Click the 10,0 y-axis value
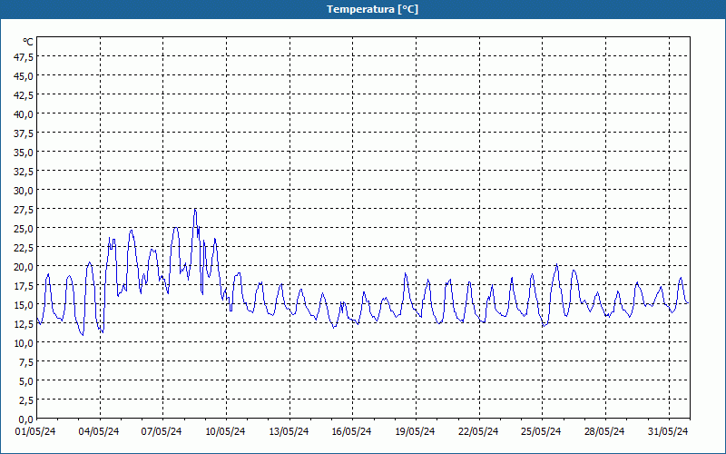Screen dimensions: 726x454 25,343
